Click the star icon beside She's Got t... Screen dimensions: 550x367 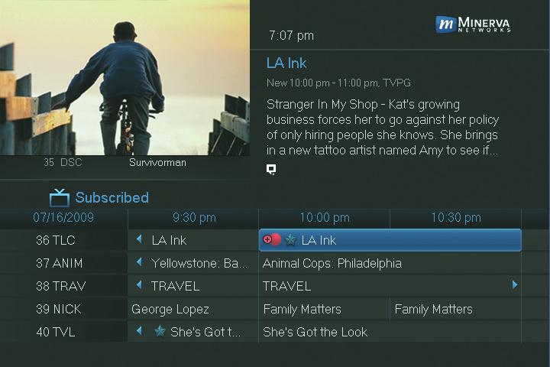pos(160,332)
